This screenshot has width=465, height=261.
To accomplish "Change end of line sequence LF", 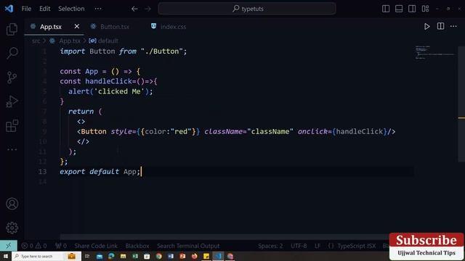I will coord(318,246).
